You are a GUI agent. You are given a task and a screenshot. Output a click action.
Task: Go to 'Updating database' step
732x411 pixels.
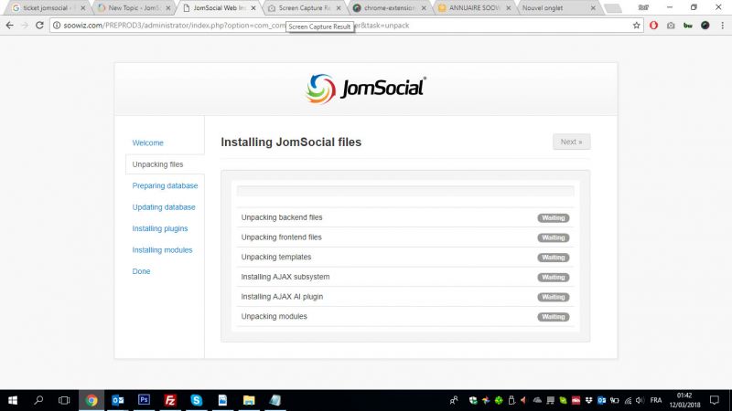[164, 207]
